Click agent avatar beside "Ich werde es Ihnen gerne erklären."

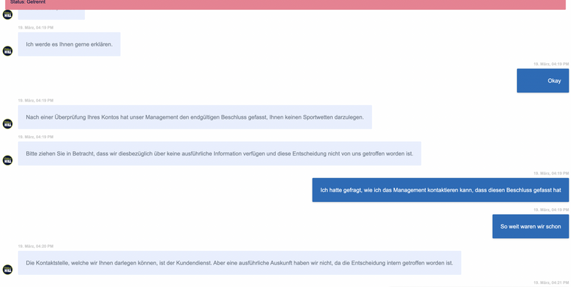[8, 51]
